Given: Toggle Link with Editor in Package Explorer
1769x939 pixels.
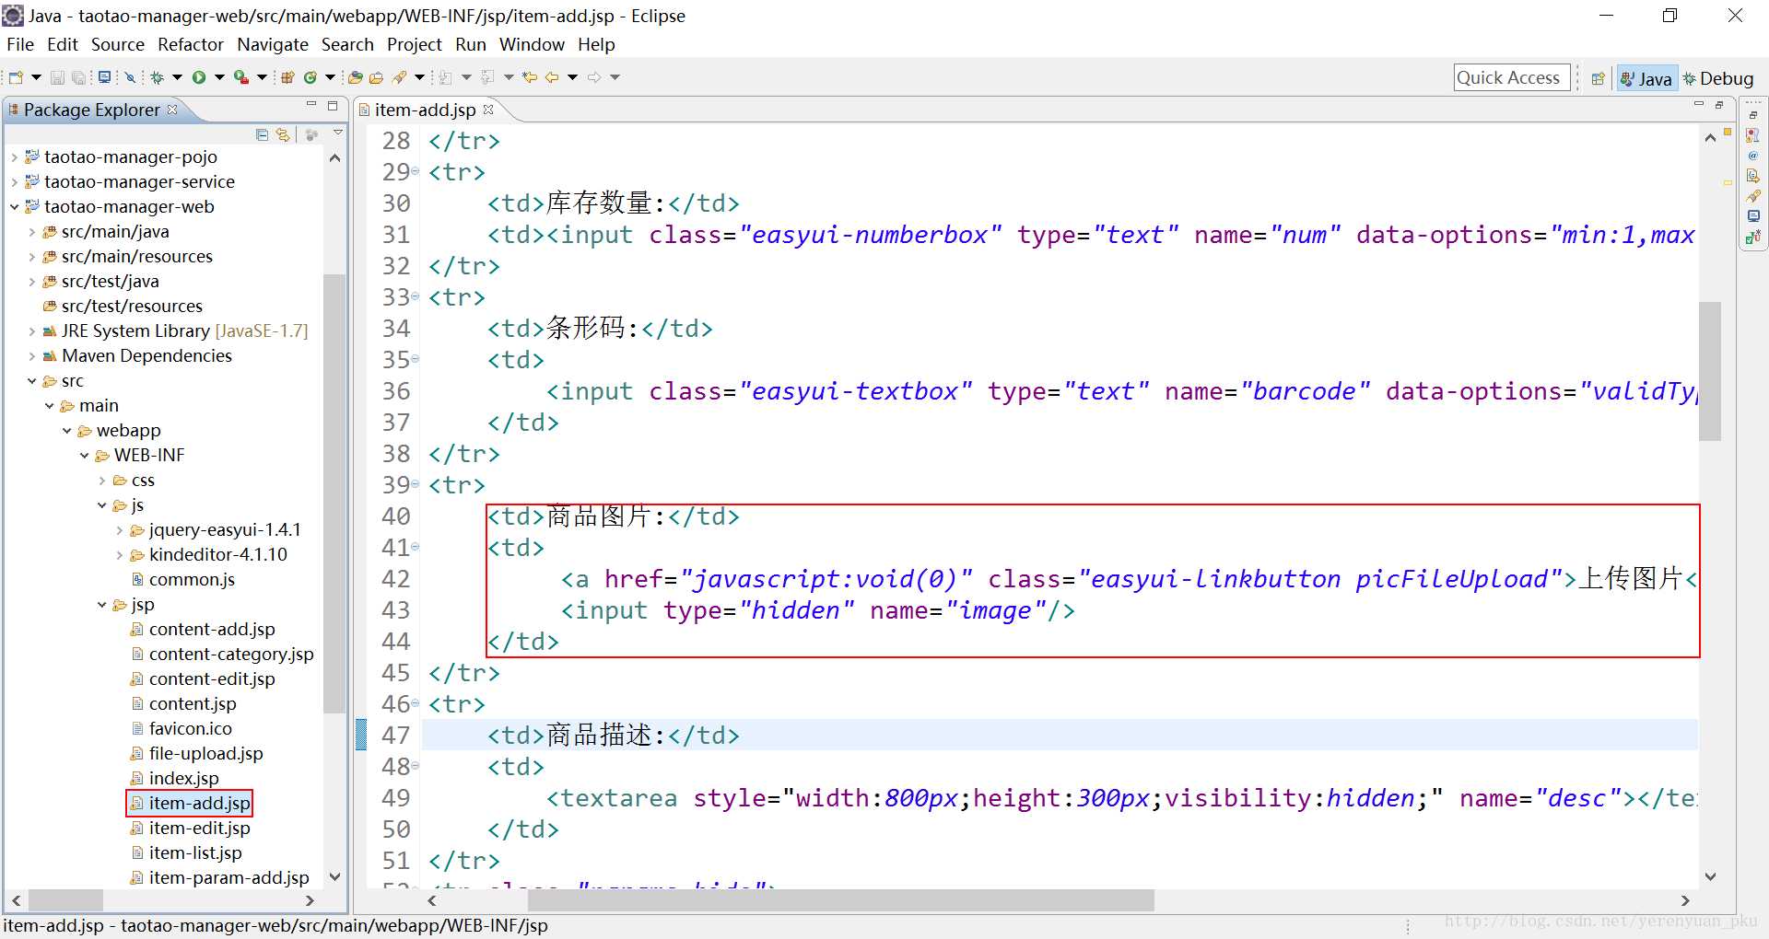Looking at the screenshot, I should [283, 134].
